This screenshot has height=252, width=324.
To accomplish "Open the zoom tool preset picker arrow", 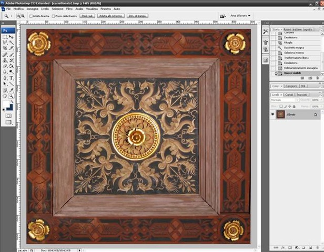I will [x=12, y=16].
